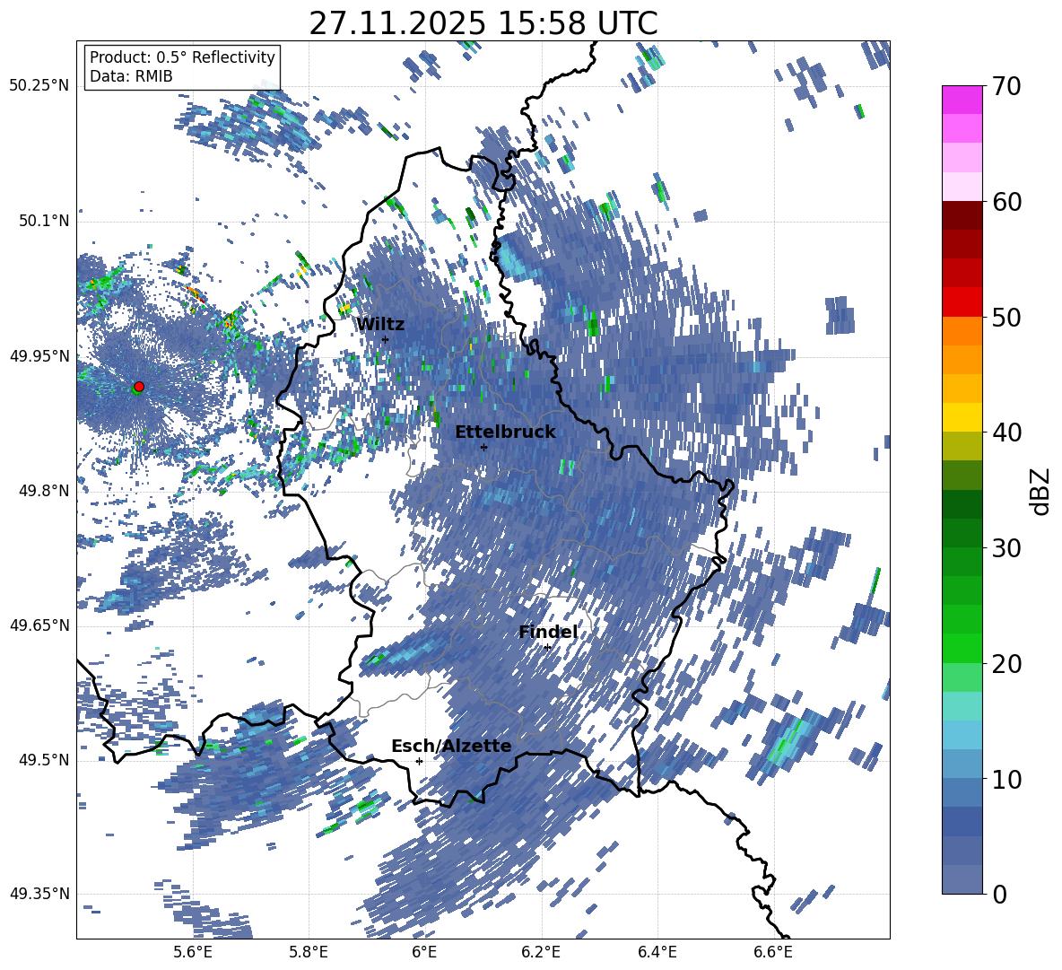Click the 70 value on colorbar
The image size is (1062, 970).
pyautogui.click(x=1007, y=86)
